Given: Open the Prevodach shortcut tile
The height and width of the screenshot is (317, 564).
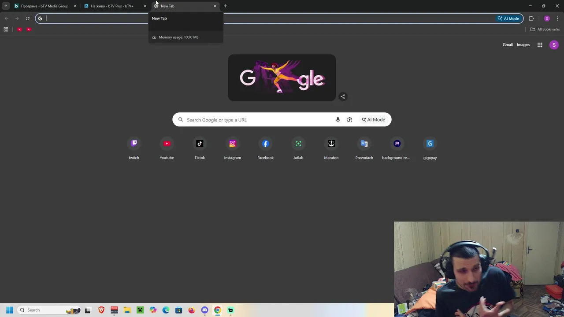Looking at the screenshot, I should coord(364,149).
